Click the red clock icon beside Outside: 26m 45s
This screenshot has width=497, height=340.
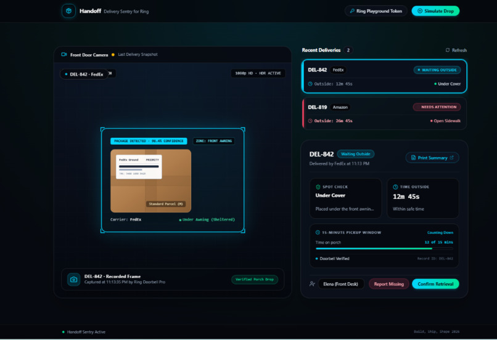pos(310,121)
